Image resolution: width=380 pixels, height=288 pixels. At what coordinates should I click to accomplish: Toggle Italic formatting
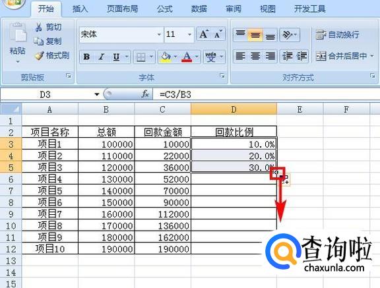click(102, 57)
